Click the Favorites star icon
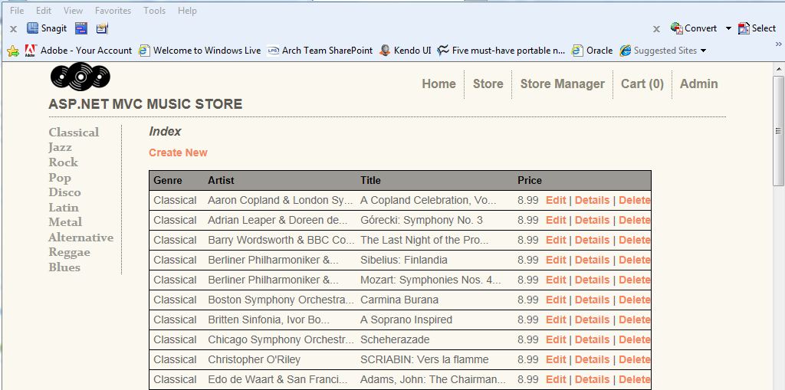This screenshot has height=390, width=785. tap(13, 51)
